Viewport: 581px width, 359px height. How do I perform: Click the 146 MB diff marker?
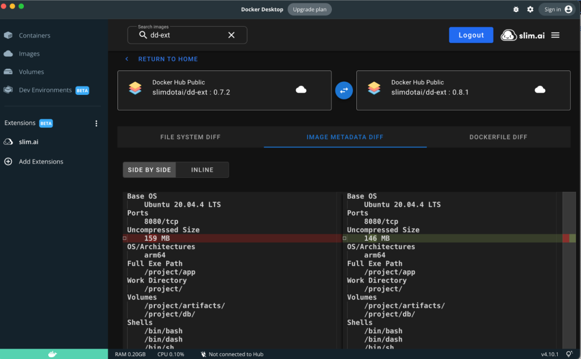344,238
